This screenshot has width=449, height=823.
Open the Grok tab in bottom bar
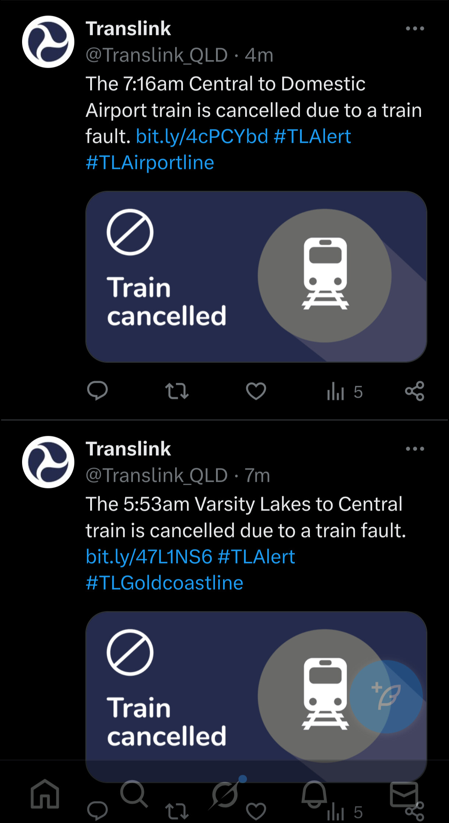pos(225,794)
